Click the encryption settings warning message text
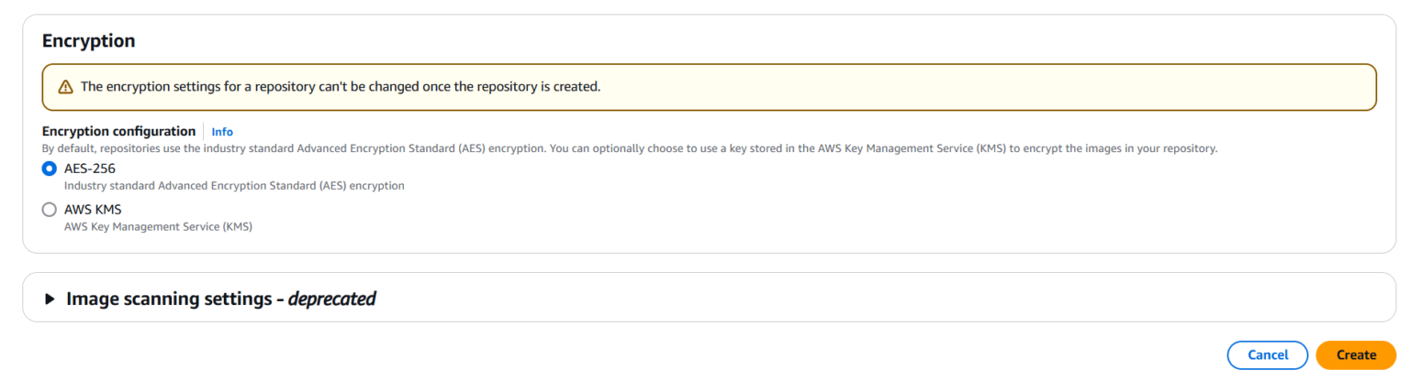1410x381 pixels. (x=340, y=87)
